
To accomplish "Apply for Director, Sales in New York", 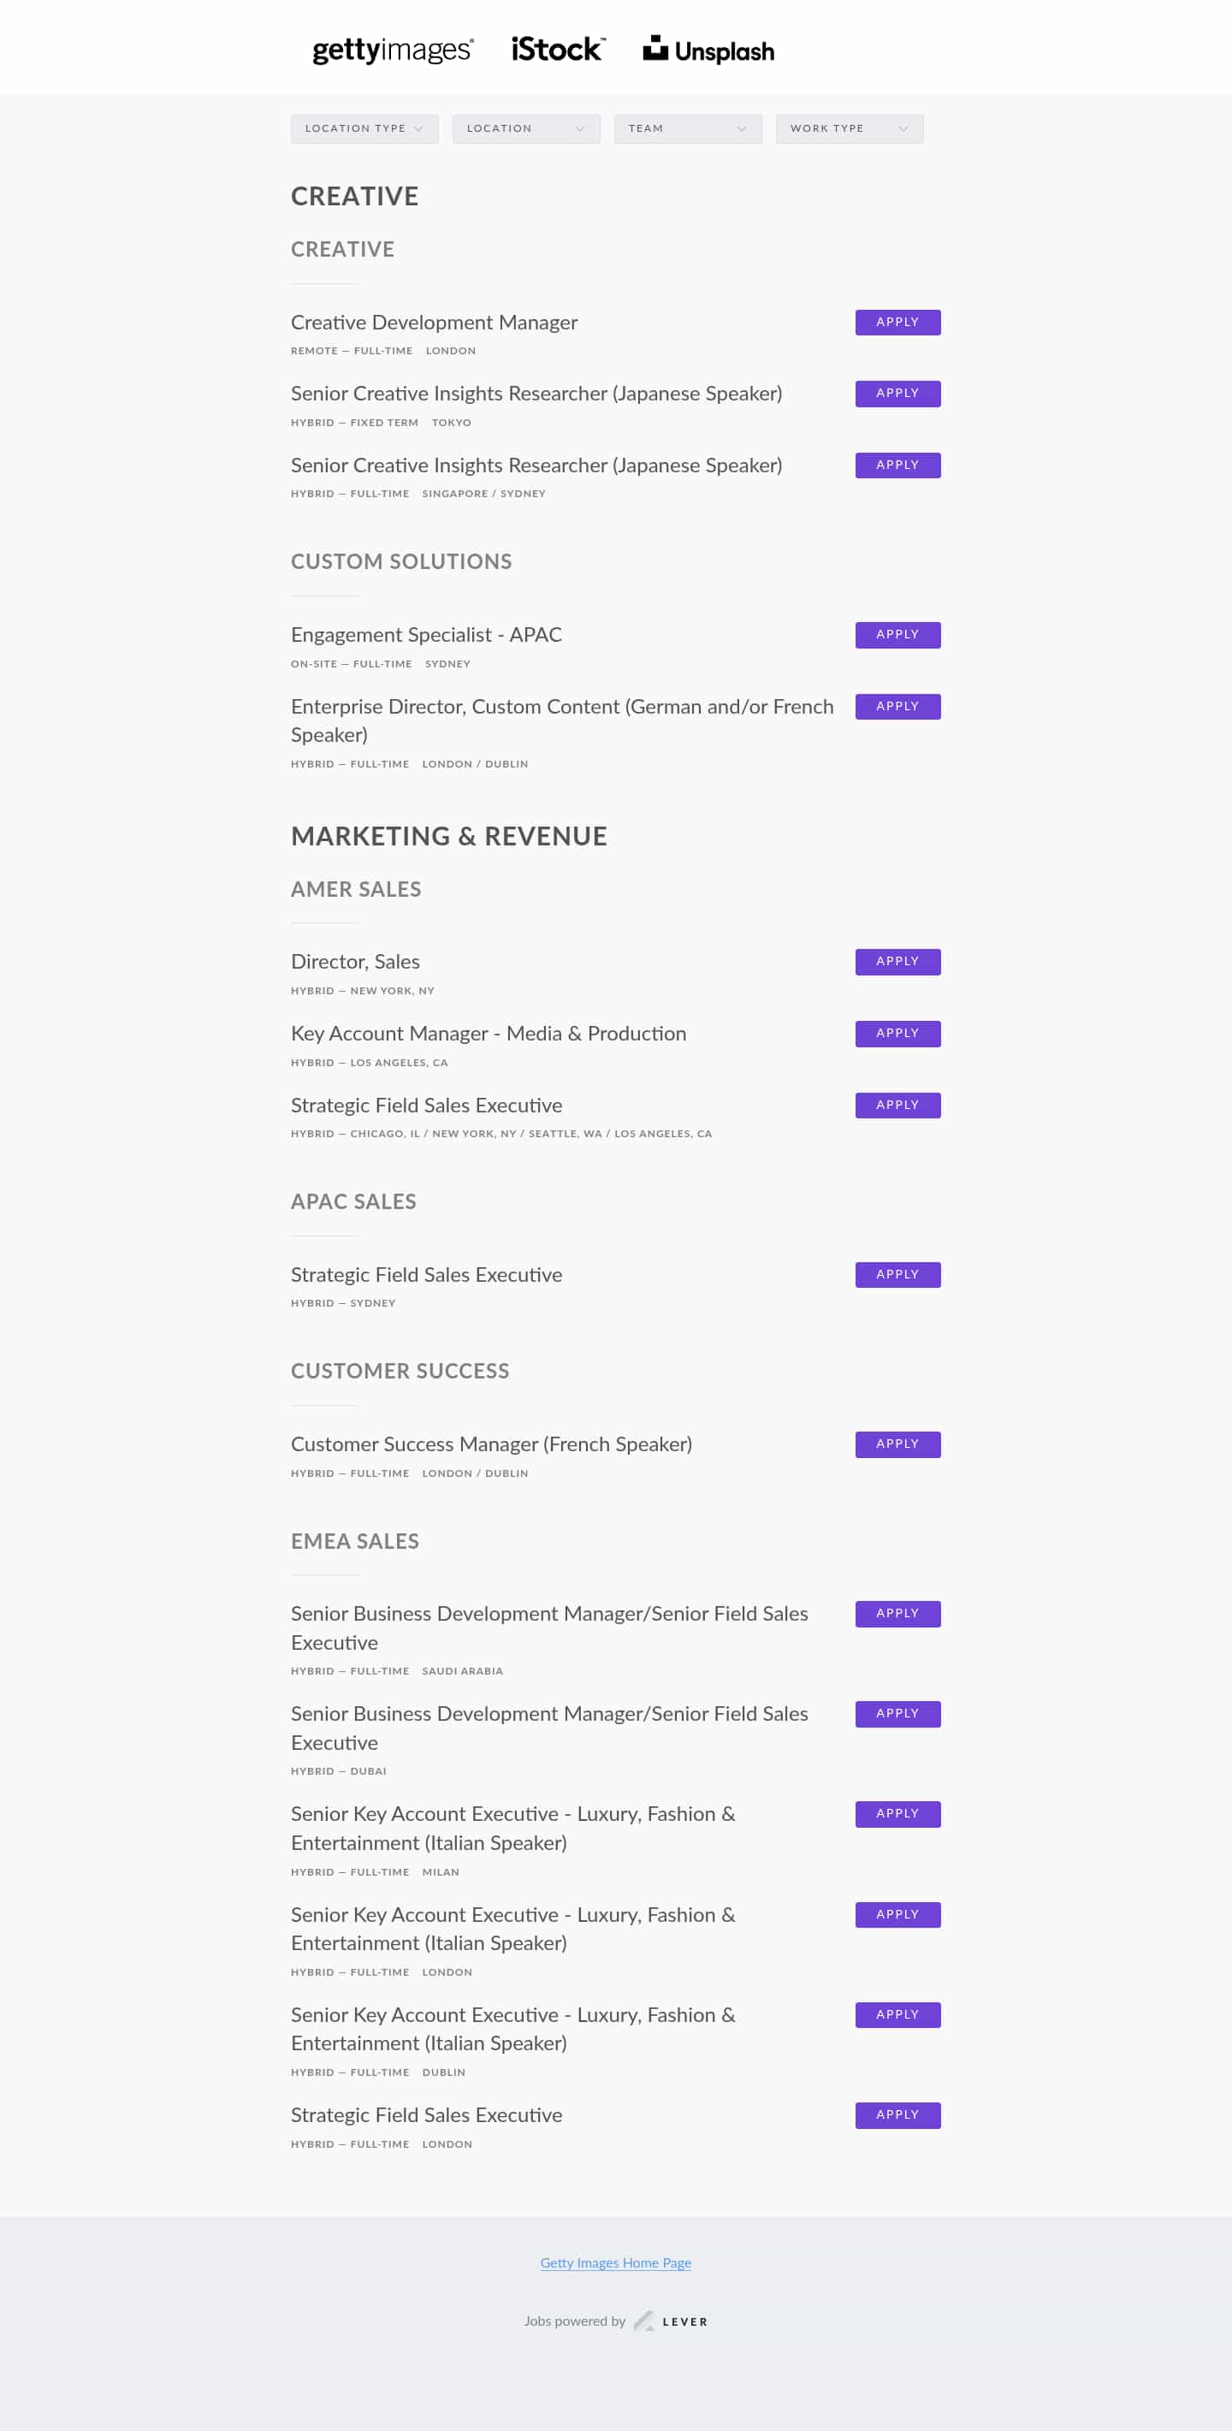I will 897,961.
